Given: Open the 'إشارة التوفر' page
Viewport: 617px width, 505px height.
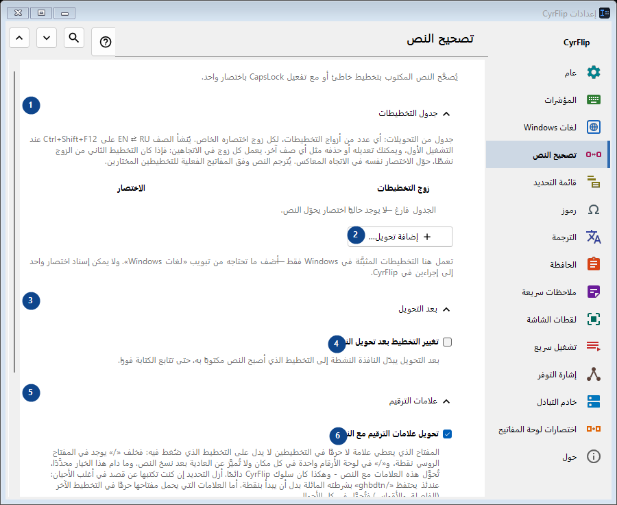Looking at the screenshot, I should (x=547, y=374).
